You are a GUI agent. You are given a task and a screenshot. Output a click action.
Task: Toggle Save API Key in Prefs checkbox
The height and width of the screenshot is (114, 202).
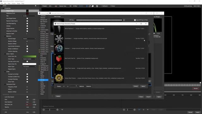pos(135,20)
